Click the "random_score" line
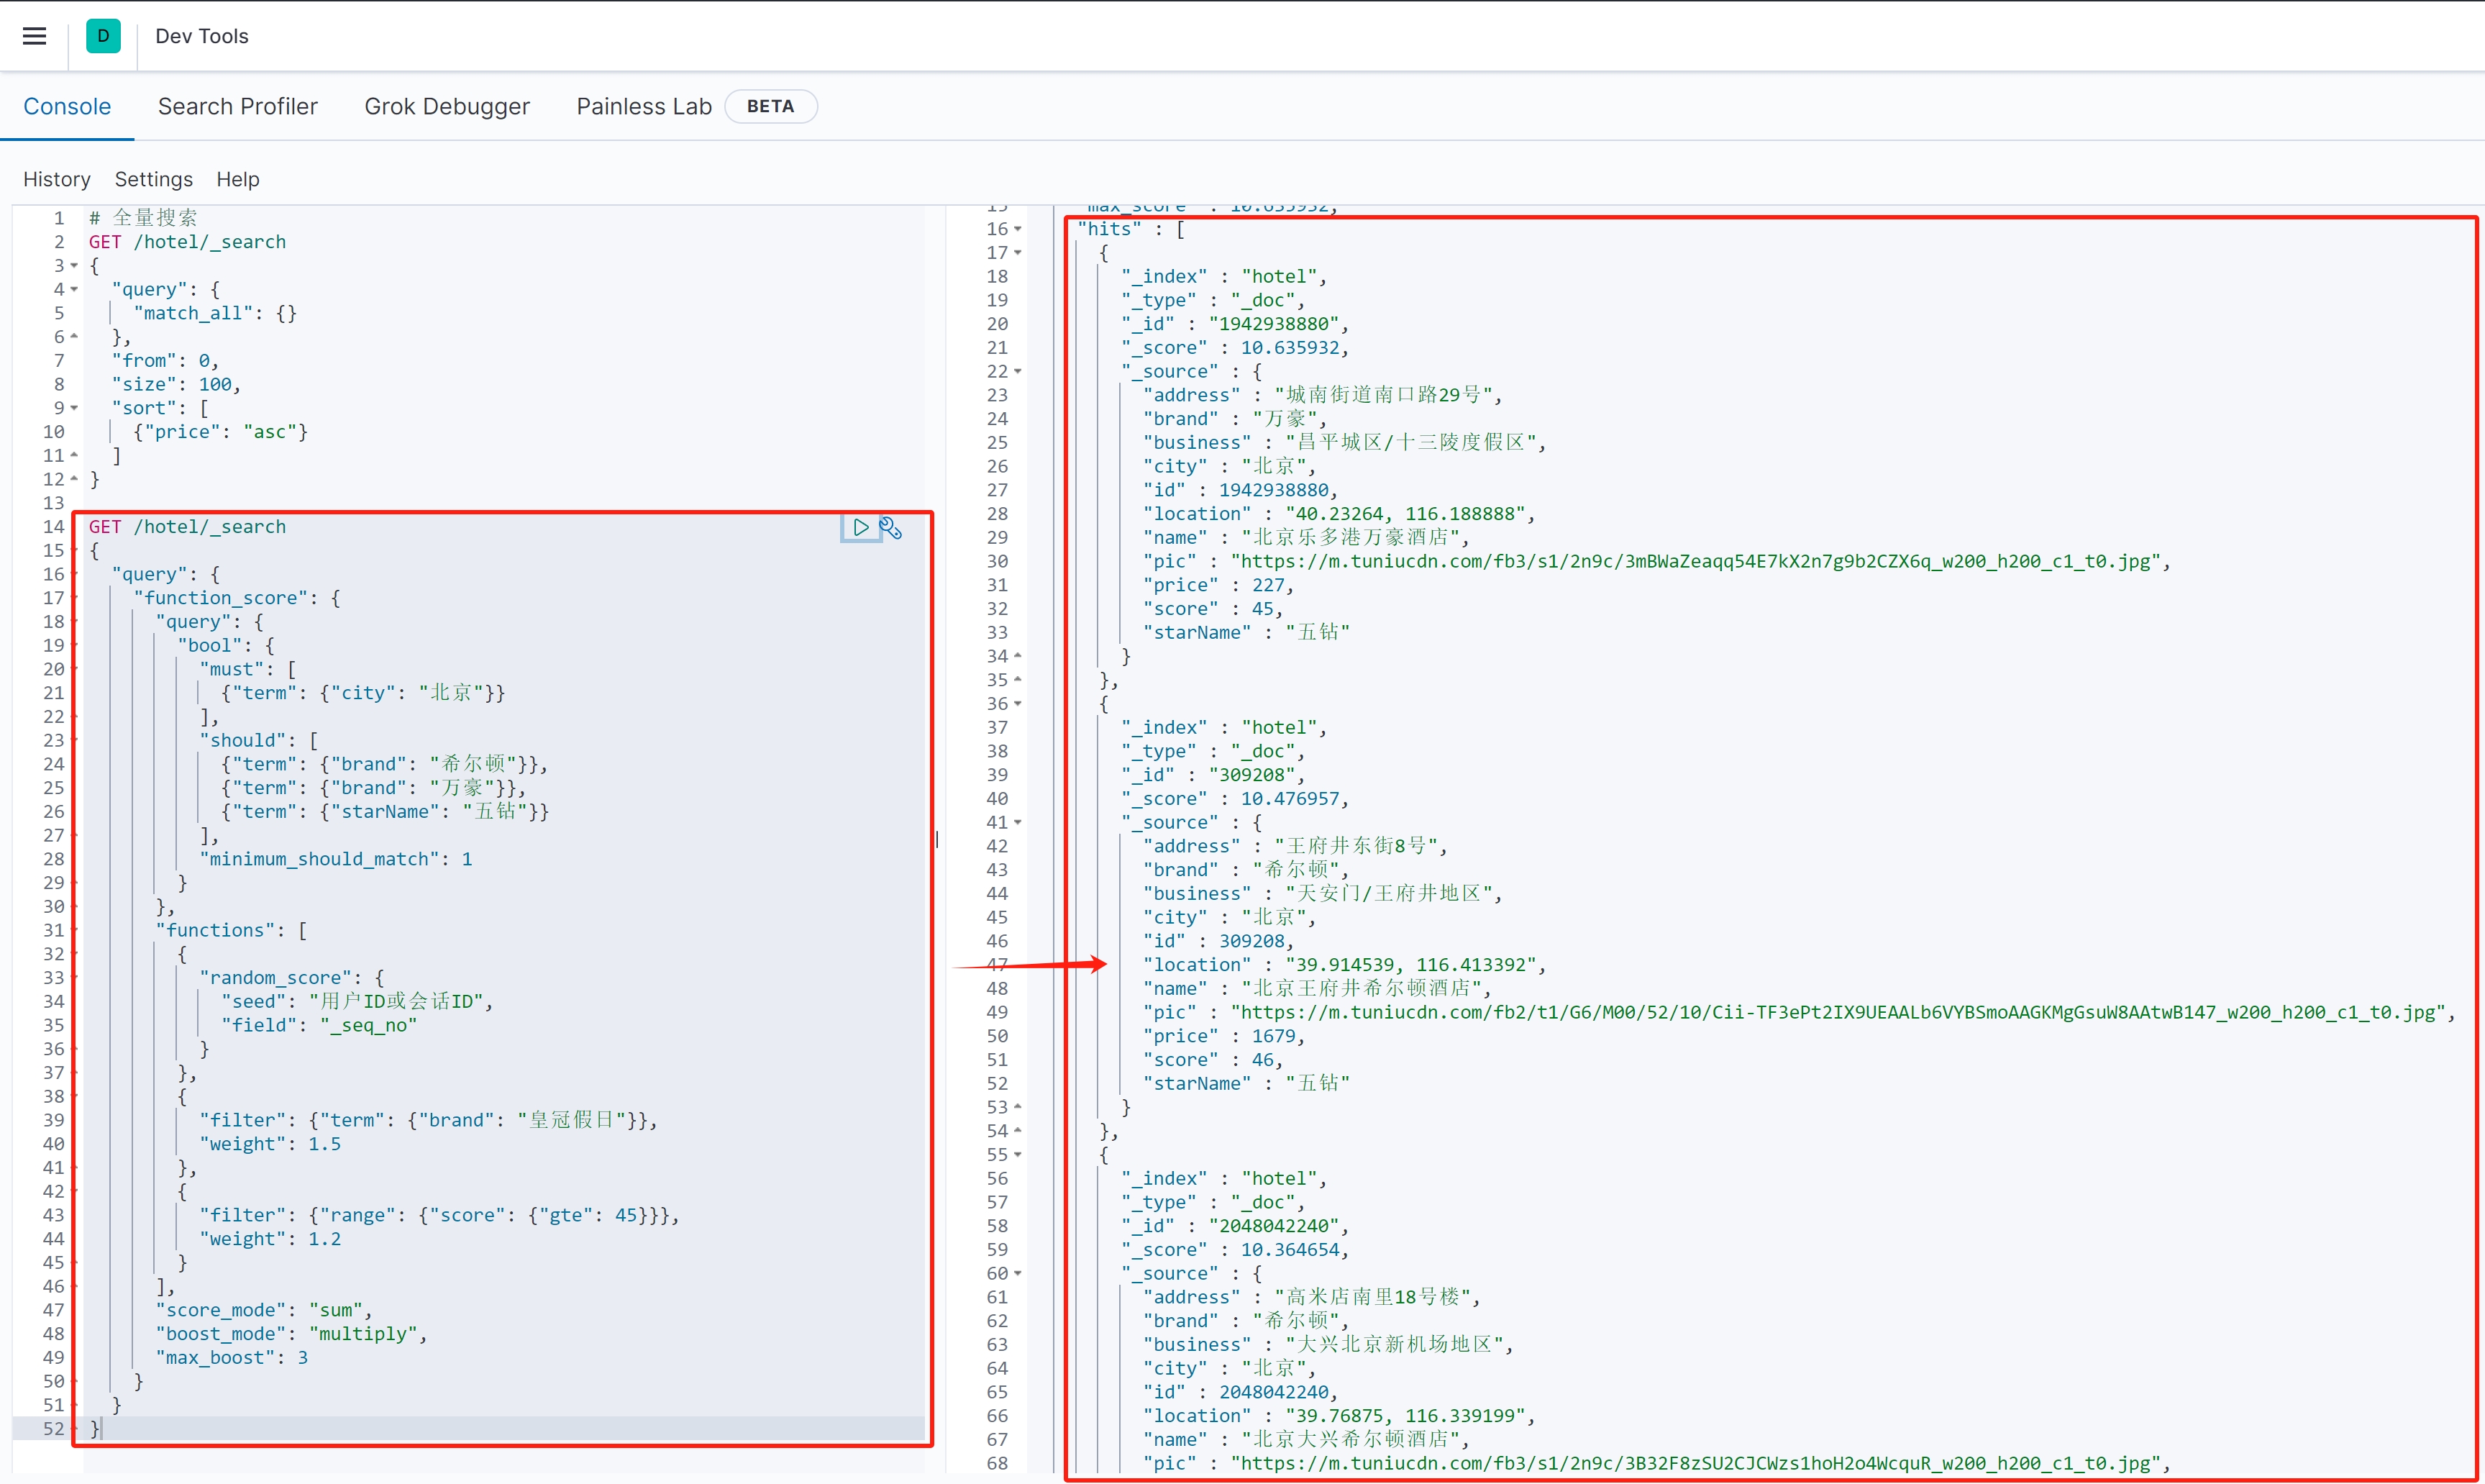The image size is (2485, 1484). coord(292,978)
